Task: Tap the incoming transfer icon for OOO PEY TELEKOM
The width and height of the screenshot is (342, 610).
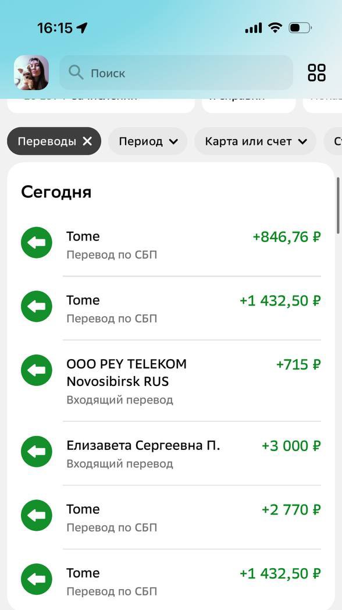Action: (x=37, y=370)
